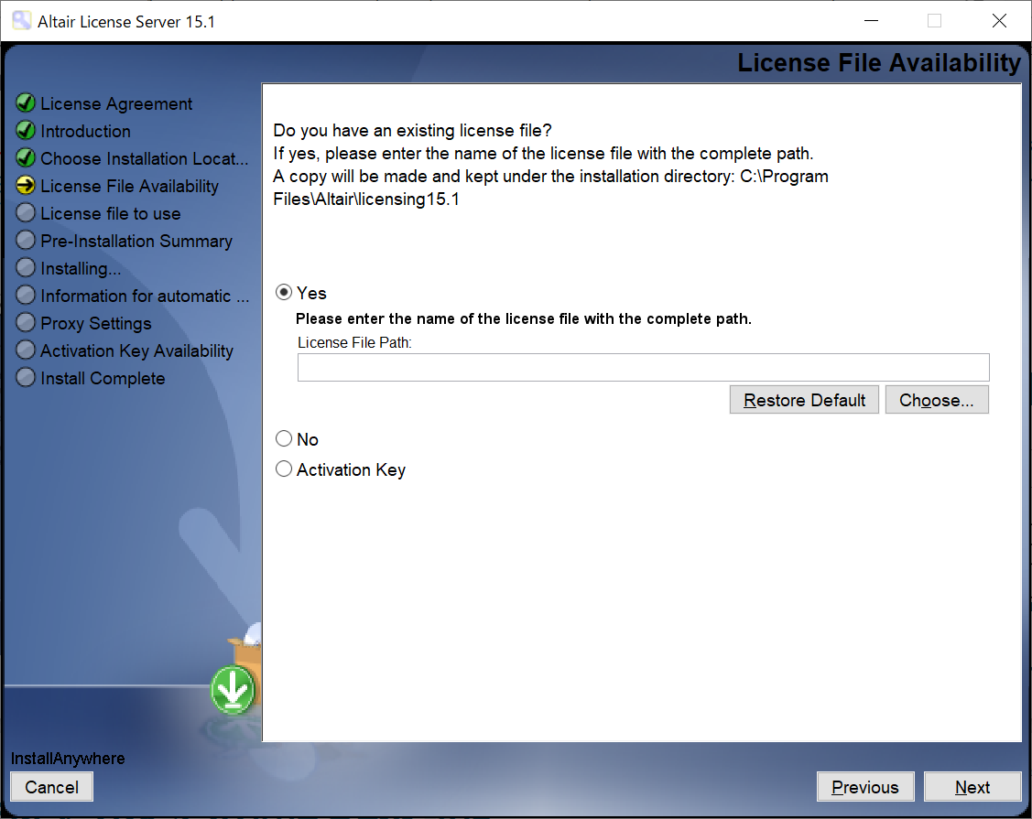Cancel the installation

(52, 787)
